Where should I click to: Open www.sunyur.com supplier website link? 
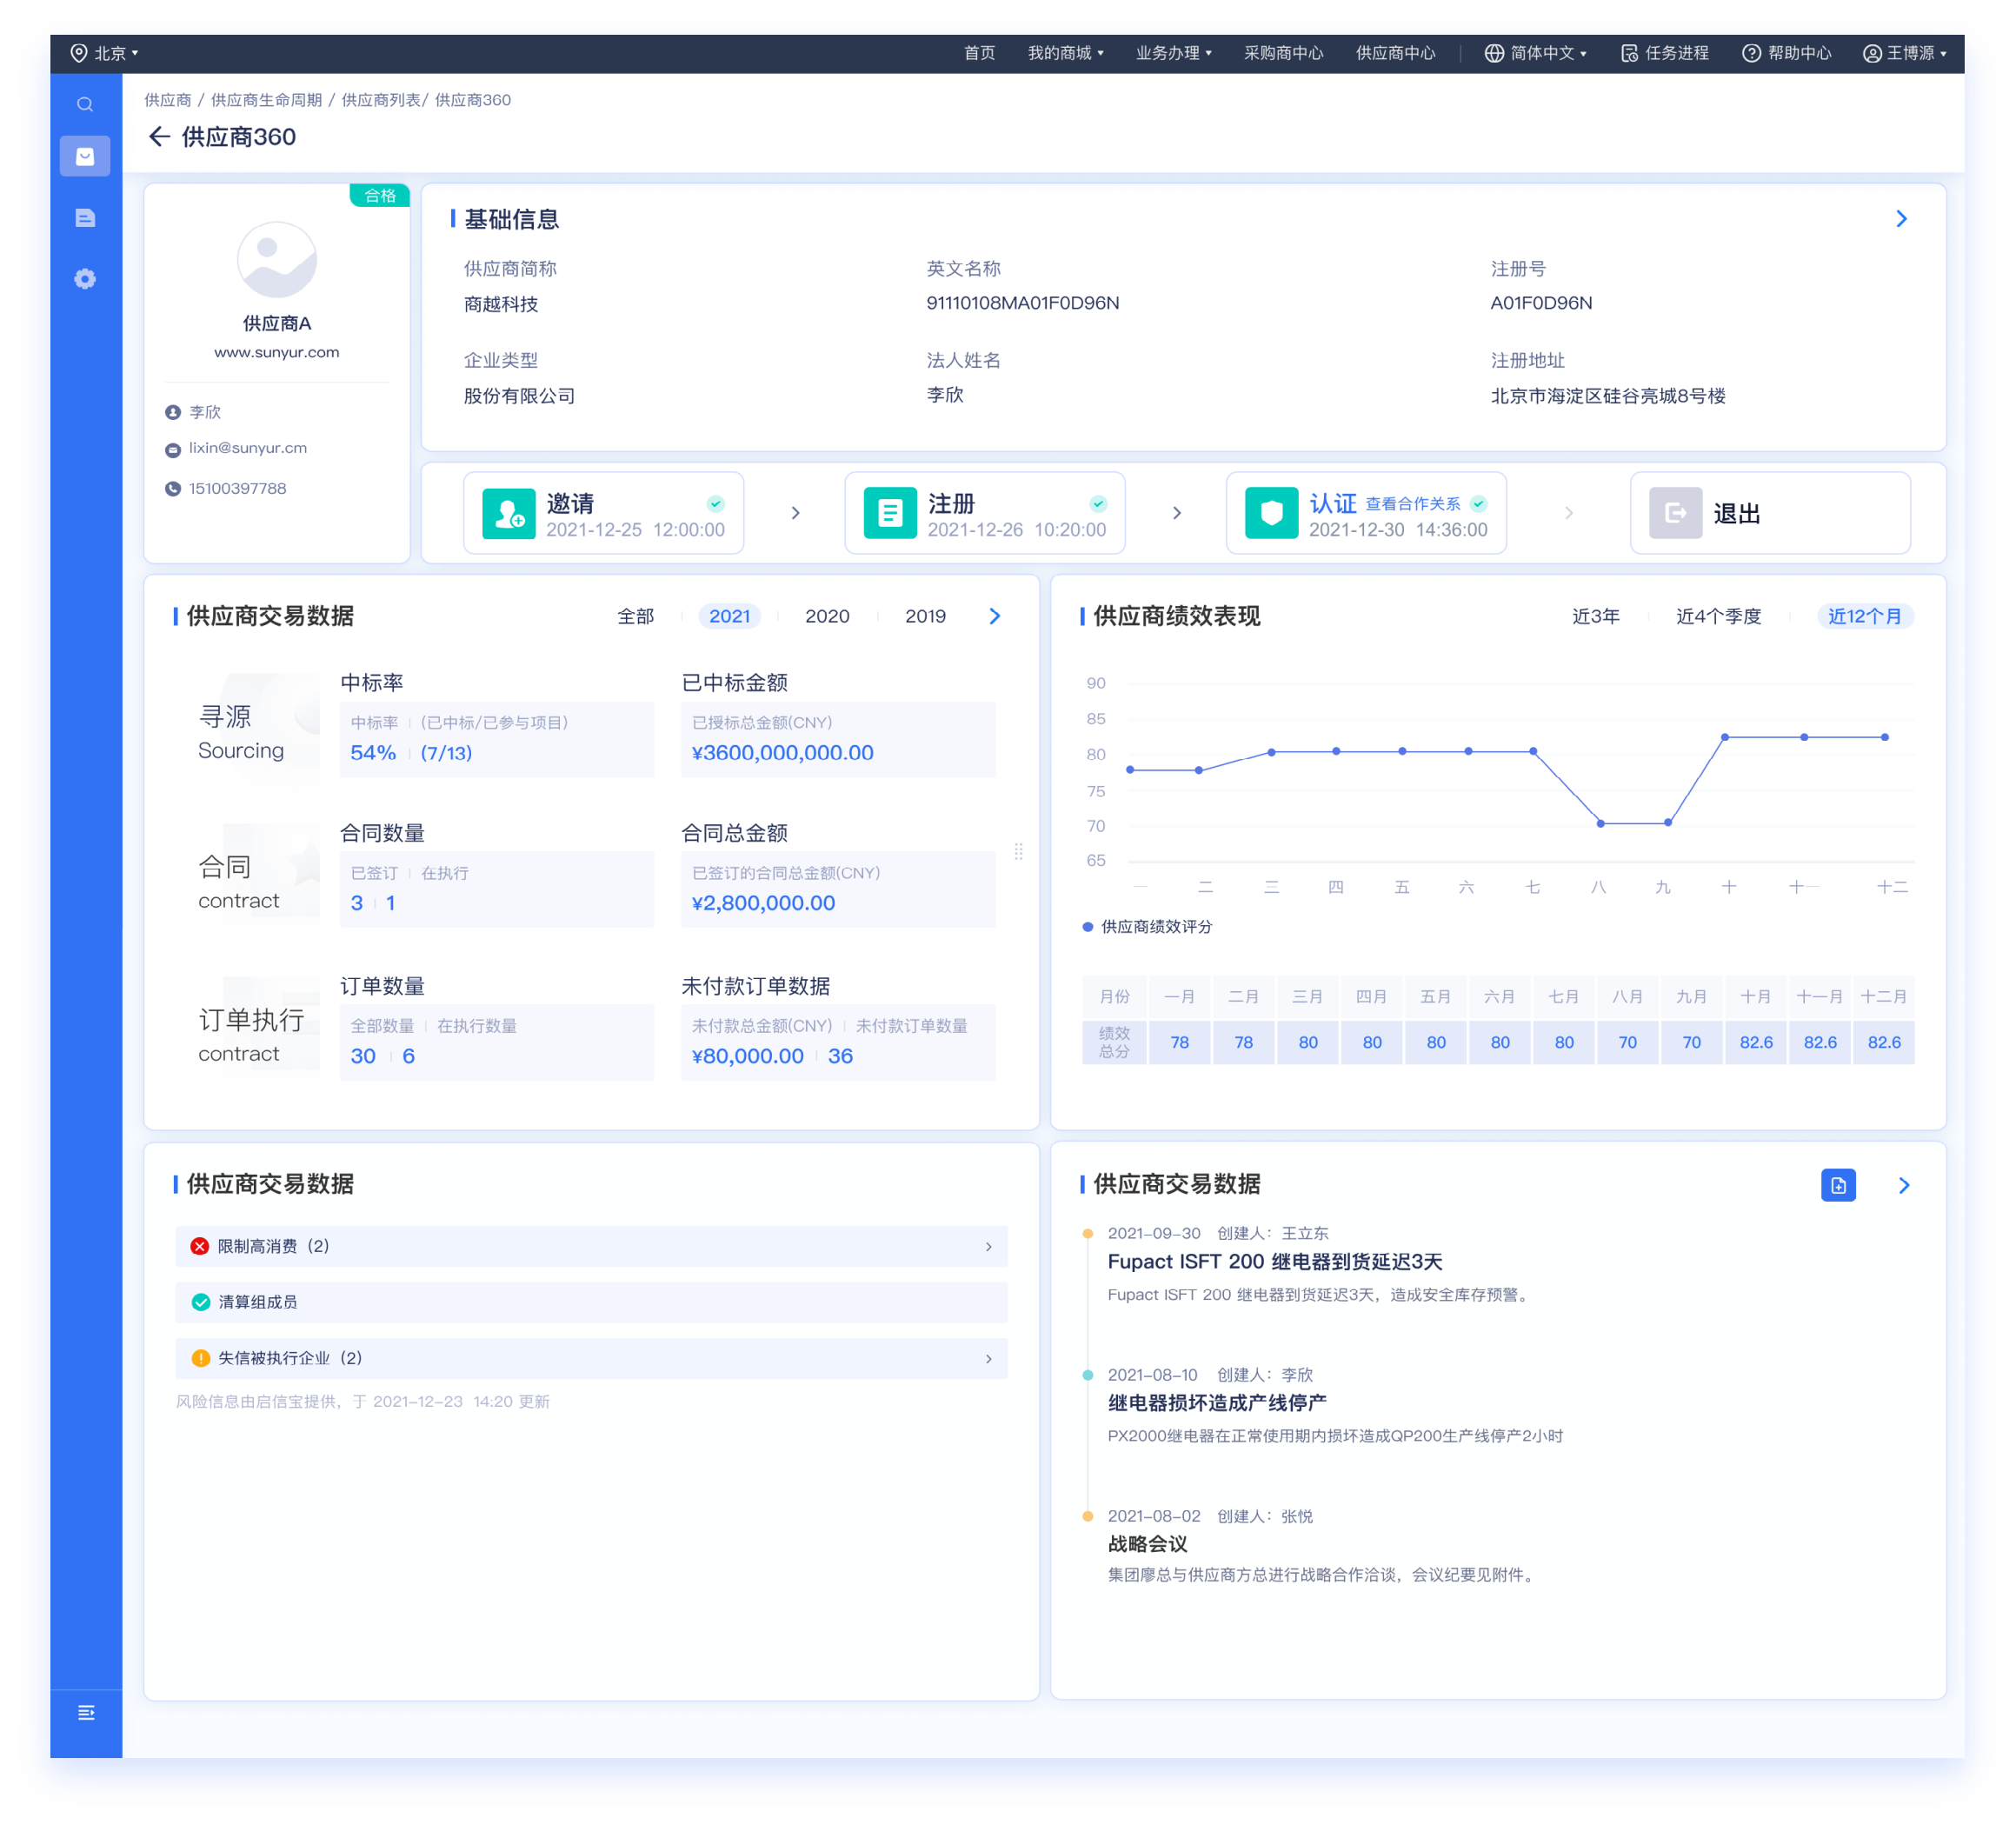click(x=277, y=352)
